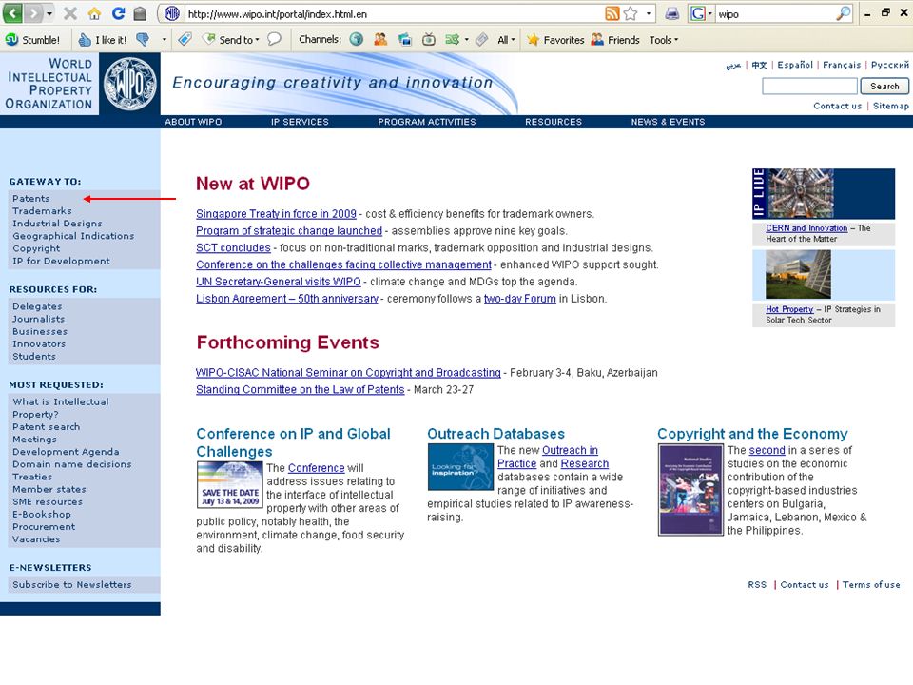Open StumbleUpon Favorites
913x685 pixels.
pos(555,40)
